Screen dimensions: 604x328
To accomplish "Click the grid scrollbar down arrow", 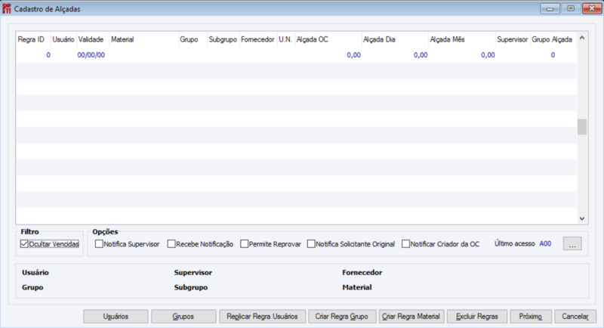I will point(582,218).
